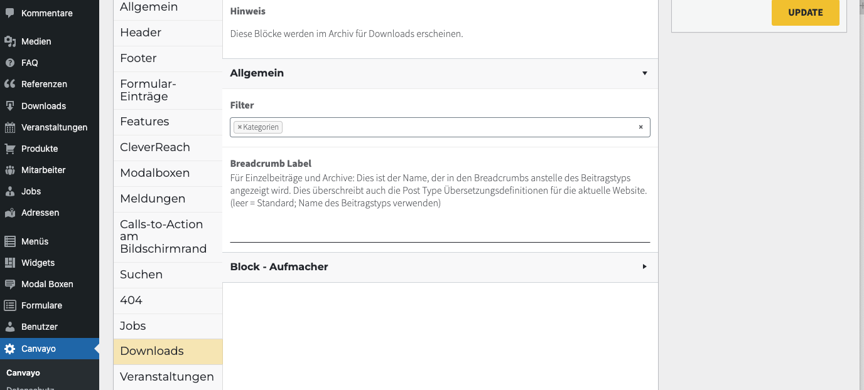Open the Benutzer section
Screen dimensions: 864x390
point(40,326)
